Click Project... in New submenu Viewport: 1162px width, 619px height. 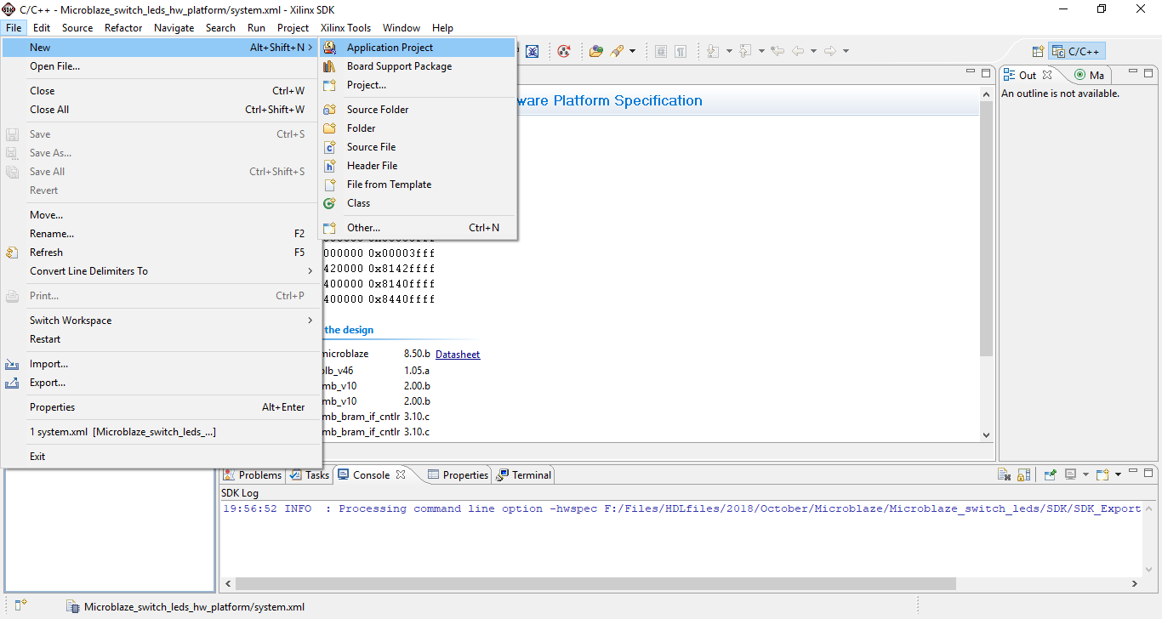point(417,85)
